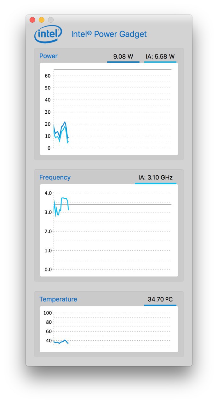Click the gray base frequency reference line
The image size is (218, 403).
(x=120, y=204)
